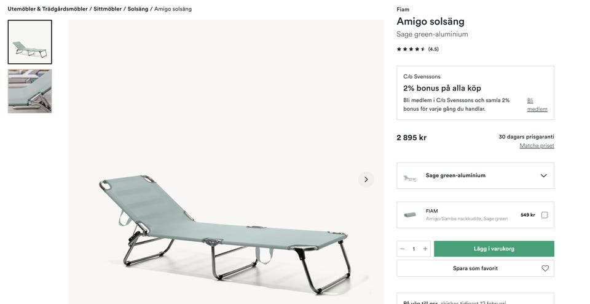Expand the Sage green-aluminium color dropdown

pyautogui.click(x=475, y=175)
